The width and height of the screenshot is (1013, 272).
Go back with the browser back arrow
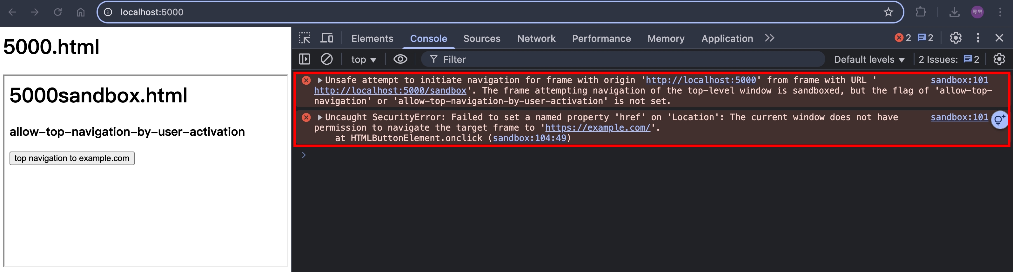[12, 12]
